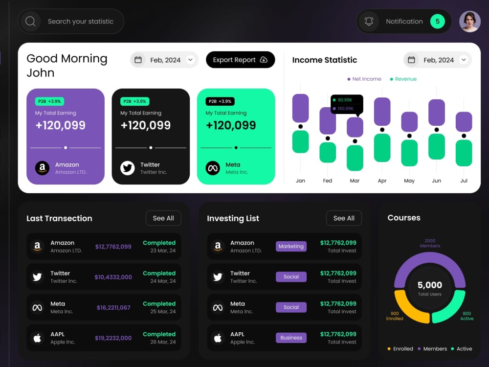
Task: Click Apple icon in Last Transection list
Action: pos(38,338)
